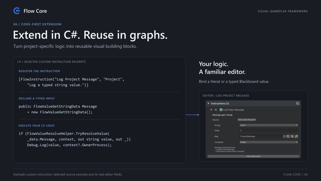The image size is (321, 181).
Task: Click the "REGISTER THE INSTRUCTION" heading
Action: [x=39, y=71]
